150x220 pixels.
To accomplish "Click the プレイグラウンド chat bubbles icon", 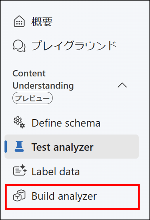I will click(x=19, y=46).
